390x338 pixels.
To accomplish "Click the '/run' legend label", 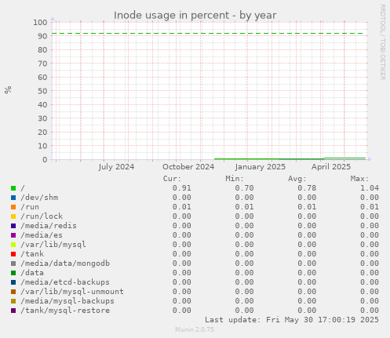I will pos(30,207).
